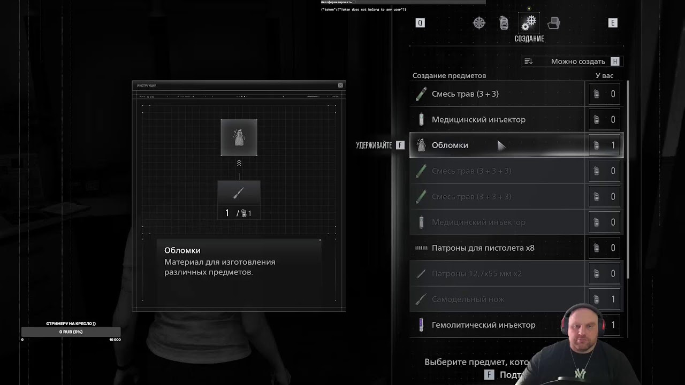Click the Token does not belong error text
The height and width of the screenshot is (385, 685).
(363, 10)
